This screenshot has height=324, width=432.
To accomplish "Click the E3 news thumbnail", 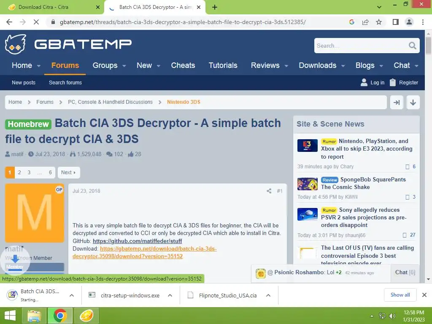I will (308, 146).
